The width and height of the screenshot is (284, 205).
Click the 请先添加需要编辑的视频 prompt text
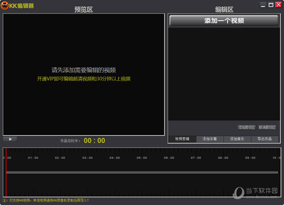84,70
